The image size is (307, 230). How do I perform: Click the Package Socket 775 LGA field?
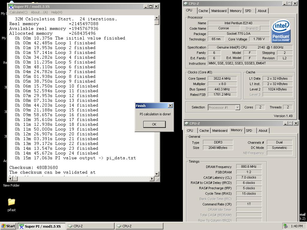[238, 34]
